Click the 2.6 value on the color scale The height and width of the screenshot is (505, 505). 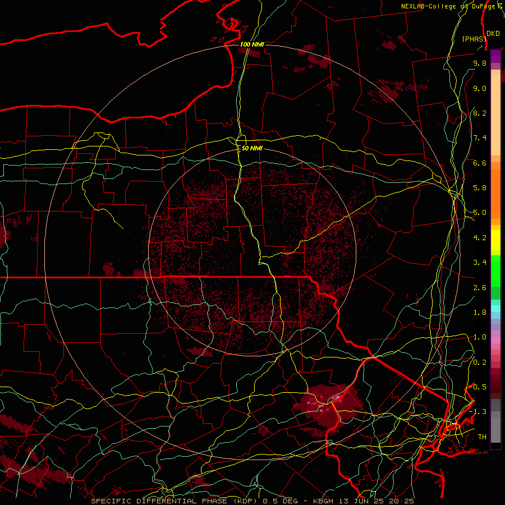tap(480, 288)
